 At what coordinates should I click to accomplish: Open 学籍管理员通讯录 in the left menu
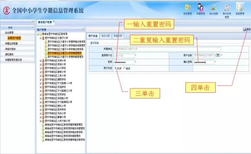[x=13, y=60]
